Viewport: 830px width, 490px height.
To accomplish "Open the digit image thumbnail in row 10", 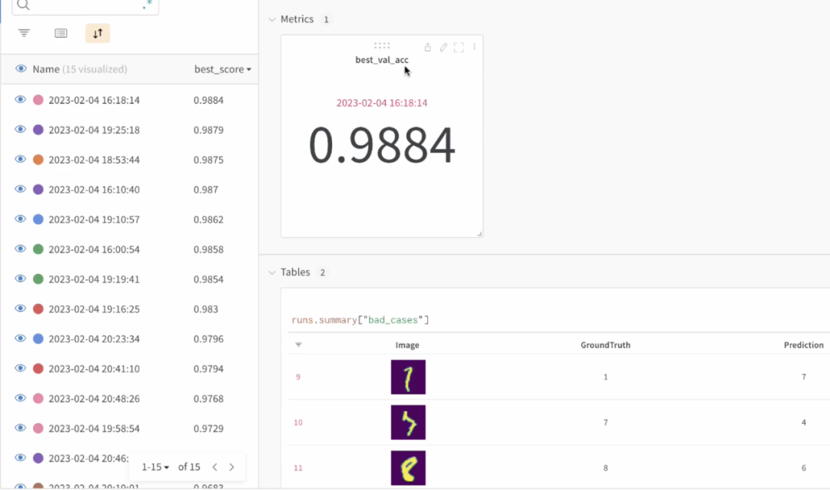I will [x=408, y=422].
